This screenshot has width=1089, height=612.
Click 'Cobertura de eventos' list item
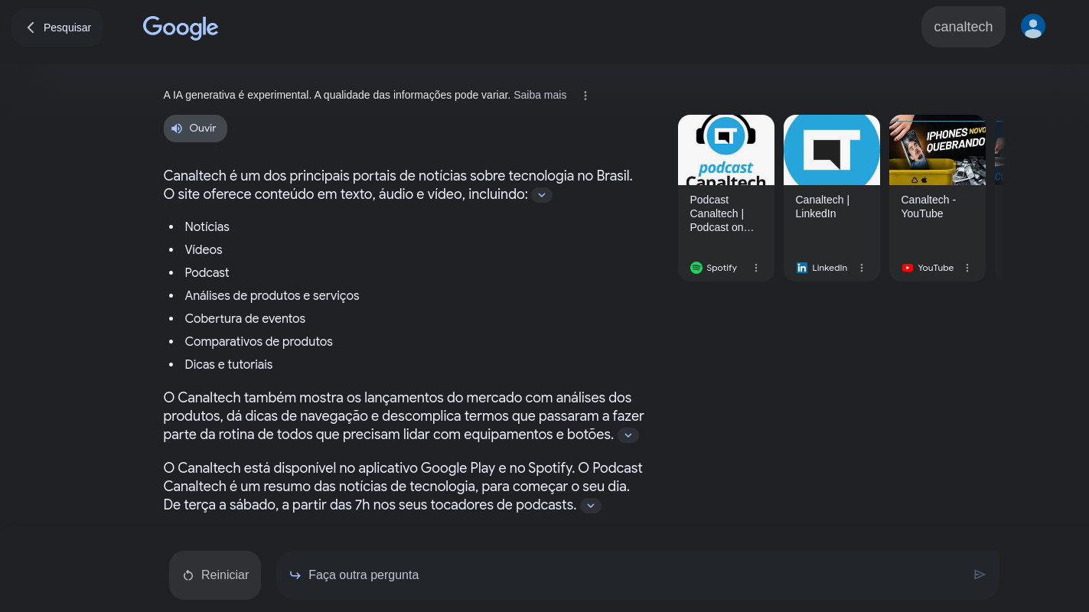(x=245, y=319)
